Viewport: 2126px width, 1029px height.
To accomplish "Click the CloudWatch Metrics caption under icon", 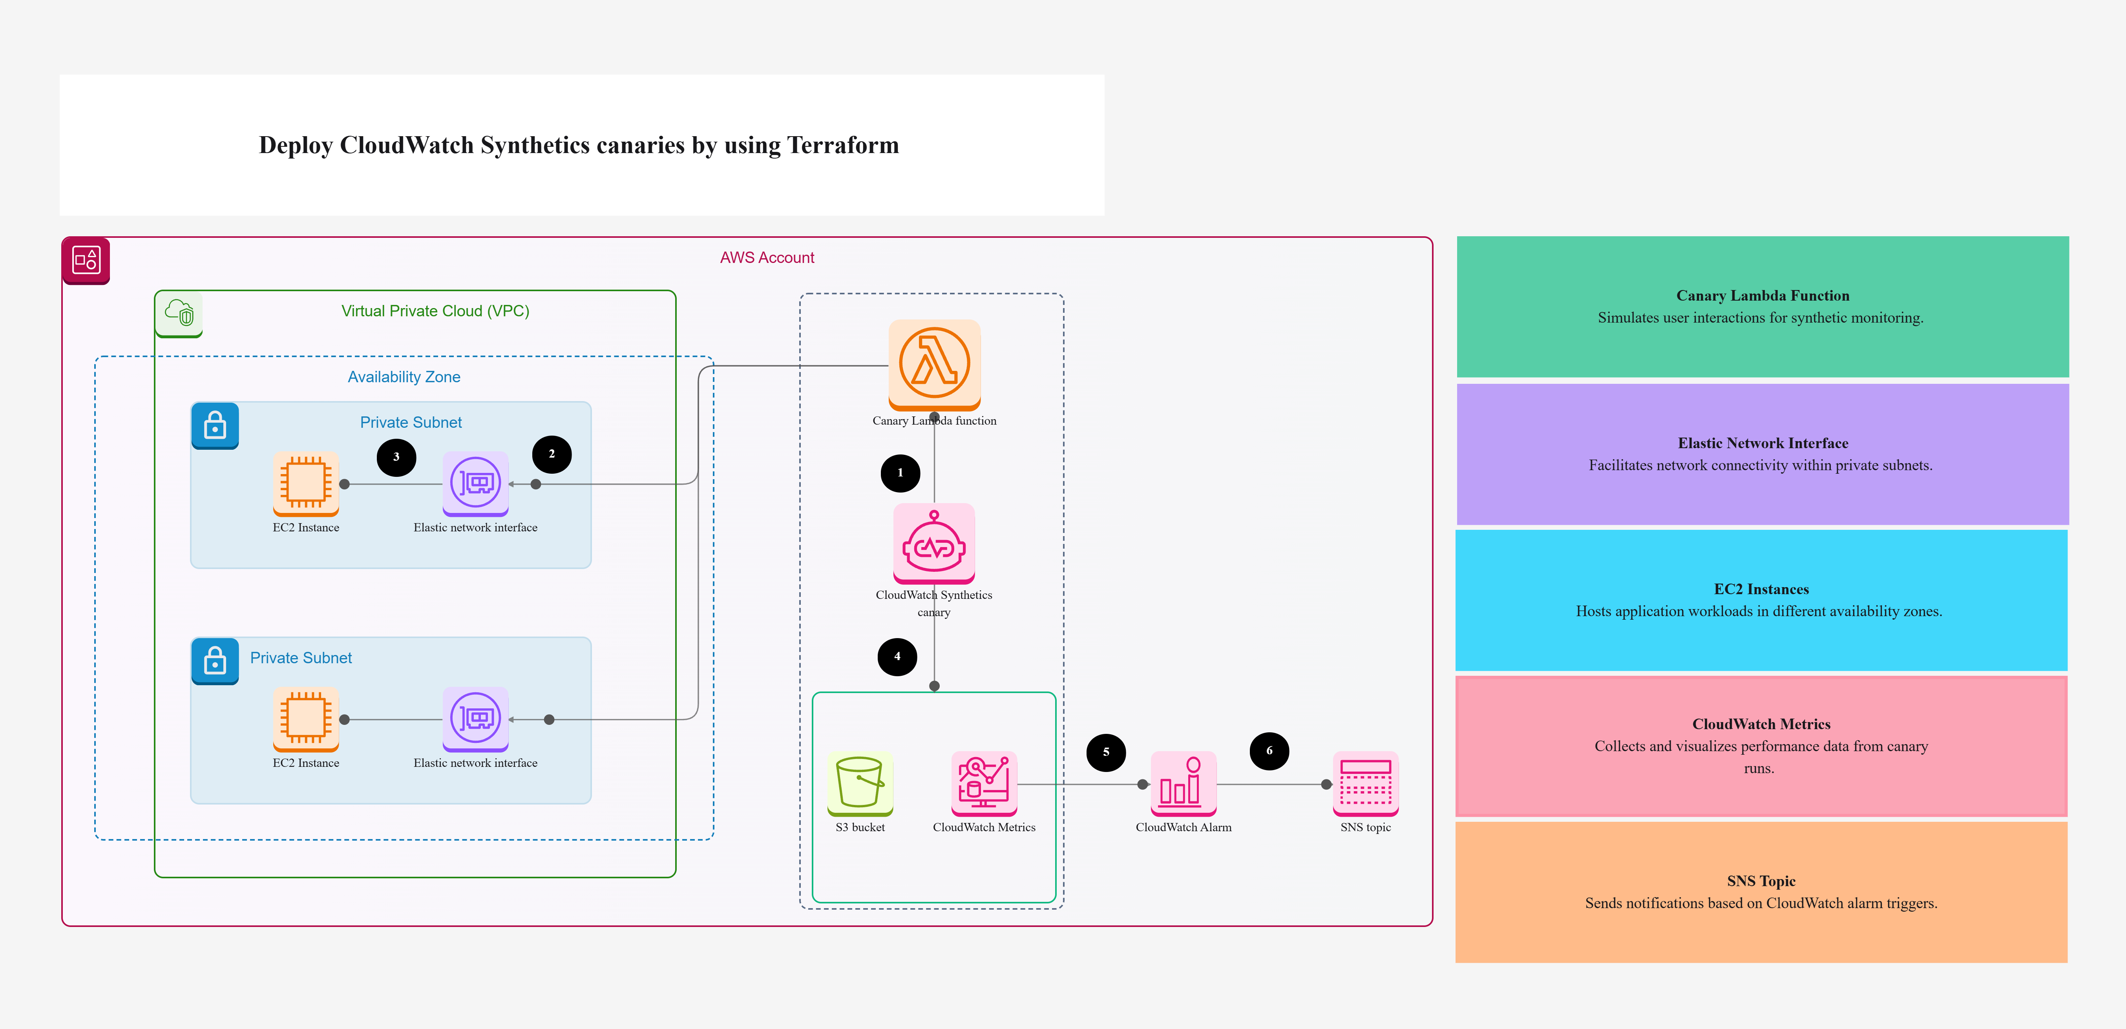I will [984, 828].
